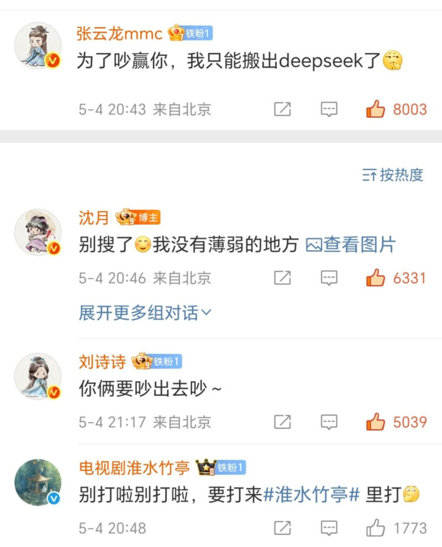The image size is (442, 547).
Task: Tap 沈月's username to view profile
Action: coord(94,218)
